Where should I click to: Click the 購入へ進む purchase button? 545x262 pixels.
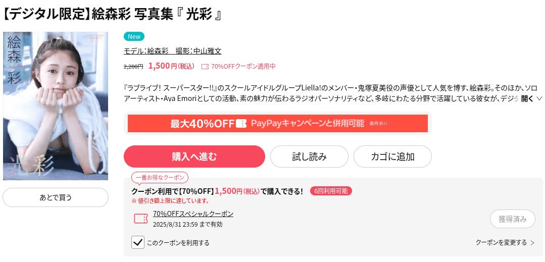click(x=194, y=156)
